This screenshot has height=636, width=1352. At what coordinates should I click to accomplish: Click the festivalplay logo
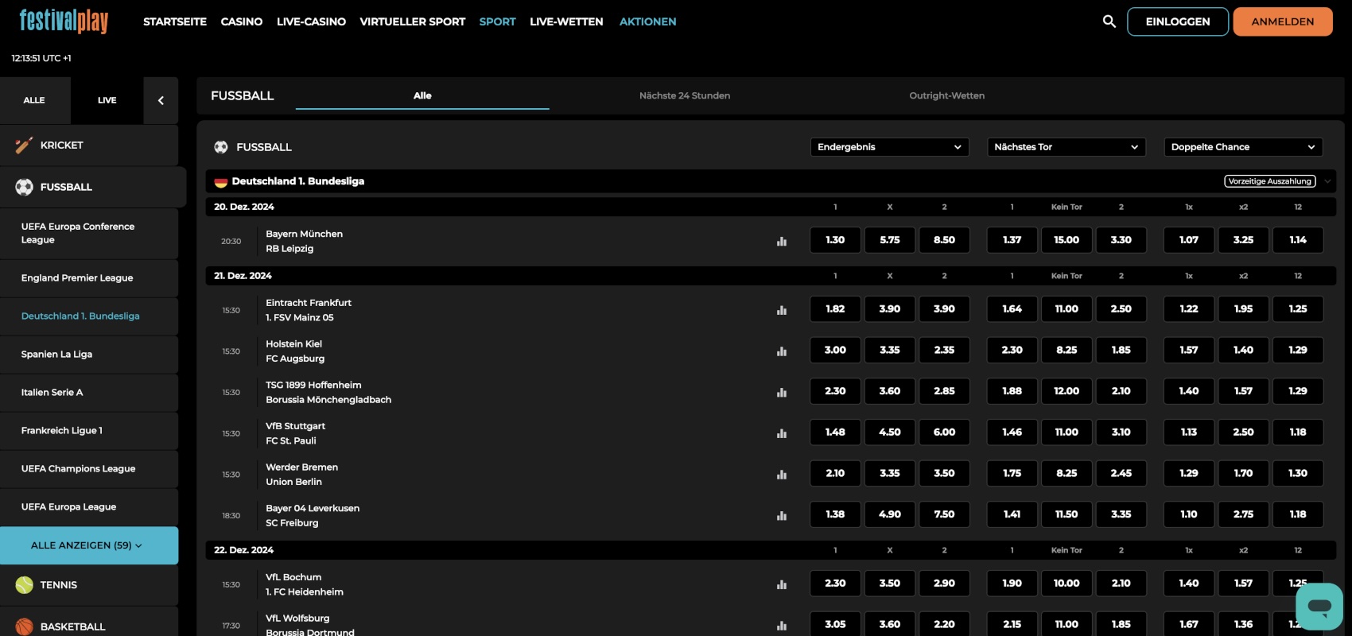64,21
